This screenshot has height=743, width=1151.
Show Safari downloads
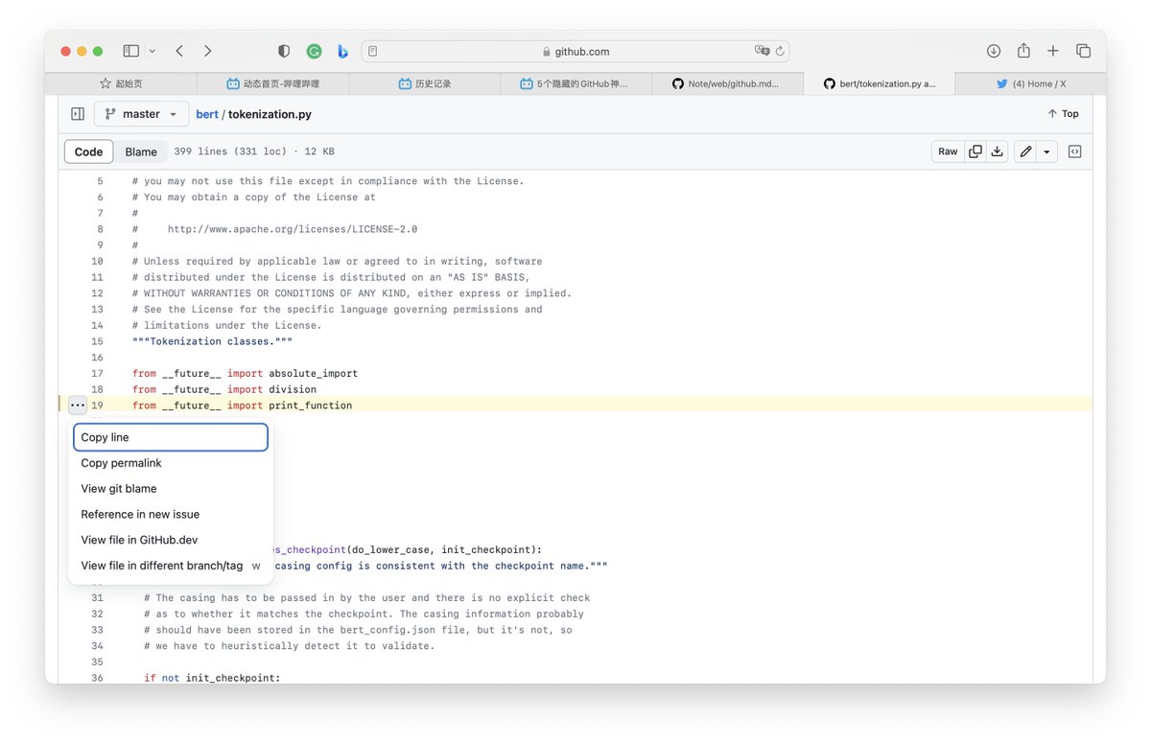tap(994, 51)
